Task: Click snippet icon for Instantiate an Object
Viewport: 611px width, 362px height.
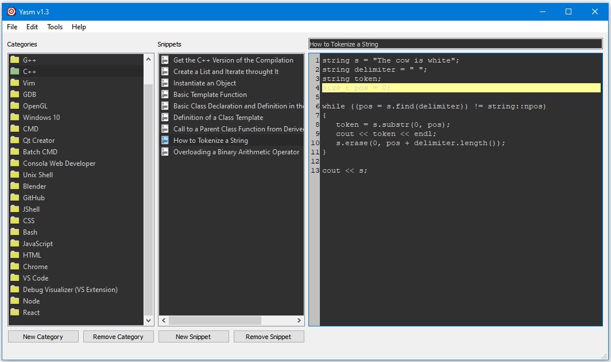Action: (x=165, y=83)
